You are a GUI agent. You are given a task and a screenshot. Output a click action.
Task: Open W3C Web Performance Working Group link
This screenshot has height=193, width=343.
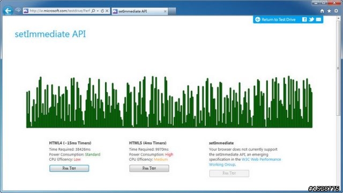click(x=245, y=162)
